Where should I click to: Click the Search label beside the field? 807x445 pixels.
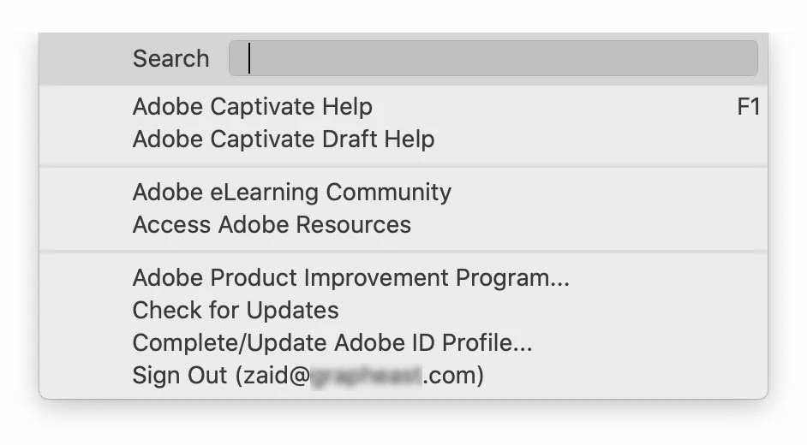click(x=170, y=58)
